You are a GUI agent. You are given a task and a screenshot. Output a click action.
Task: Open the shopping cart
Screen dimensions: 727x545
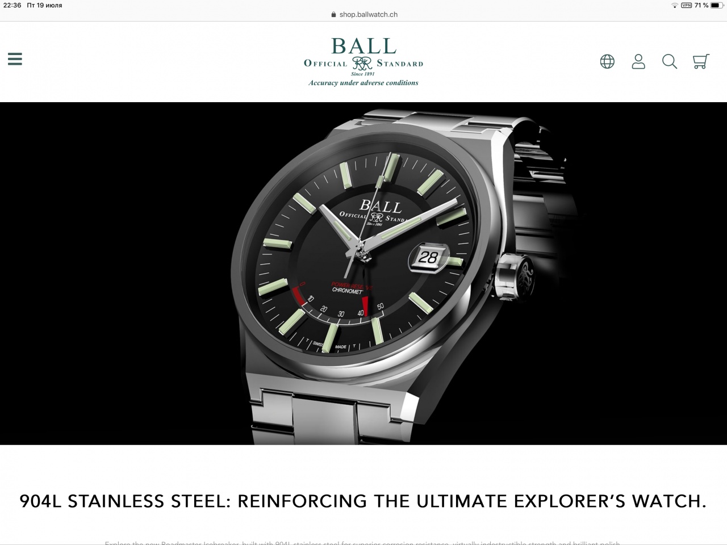(x=701, y=61)
